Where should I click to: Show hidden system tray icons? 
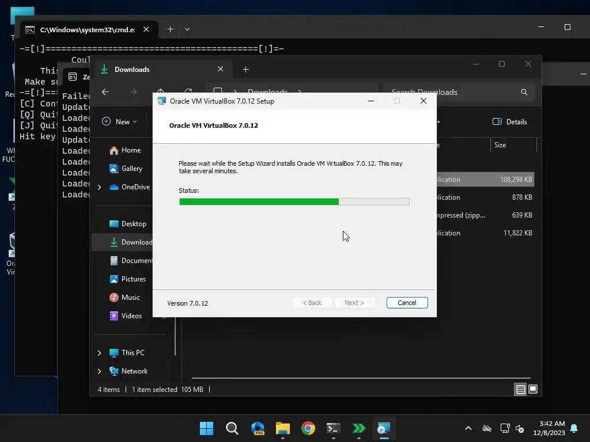(468, 428)
